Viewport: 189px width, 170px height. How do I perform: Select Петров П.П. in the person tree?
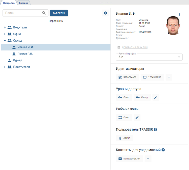25,54
